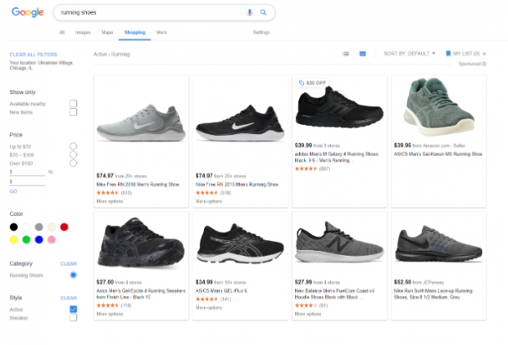Select the Shopping tab
The width and height of the screenshot is (508, 345).
134,33
